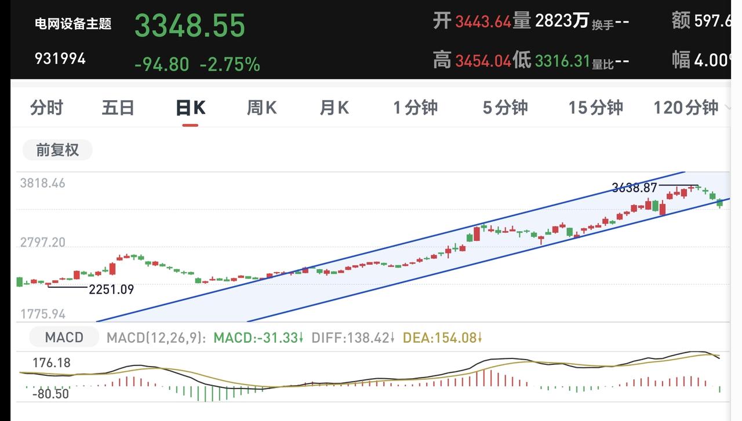Image resolution: width=742 pixels, height=421 pixels.
Task: Click the DEA:154.08 value
Action: tap(442, 338)
